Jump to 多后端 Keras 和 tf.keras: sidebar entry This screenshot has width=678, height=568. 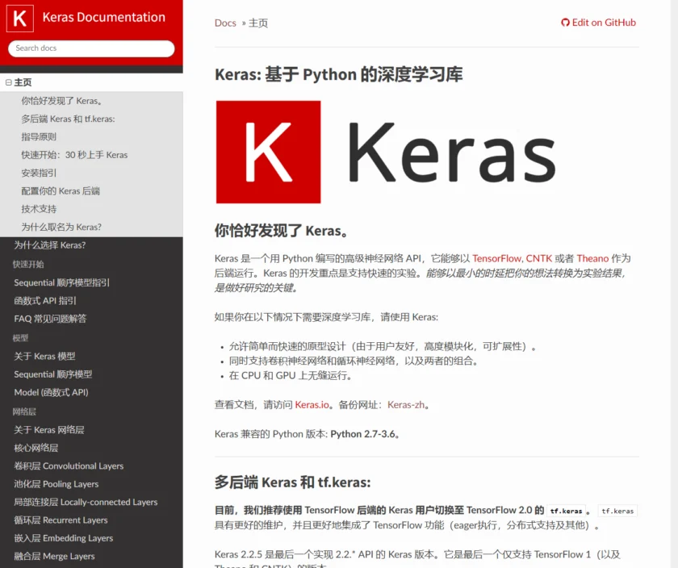pos(69,119)
